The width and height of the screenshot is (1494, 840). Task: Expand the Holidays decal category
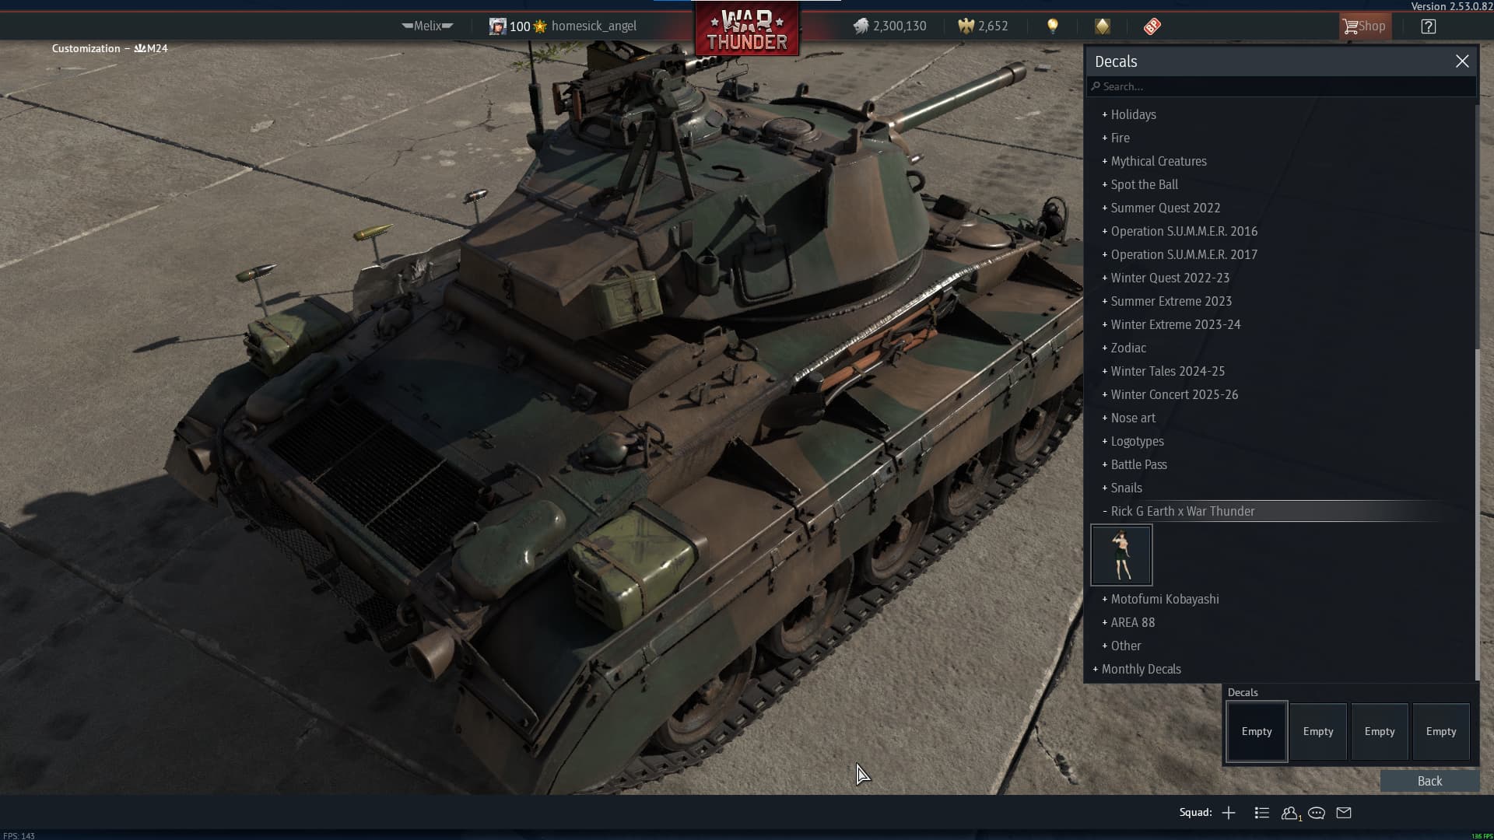point(1133,114)
